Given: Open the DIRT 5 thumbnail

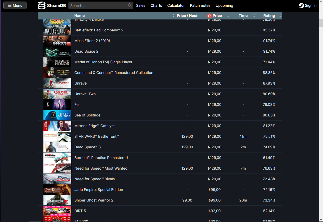Looking at the screenshot, I should [57, 211].
